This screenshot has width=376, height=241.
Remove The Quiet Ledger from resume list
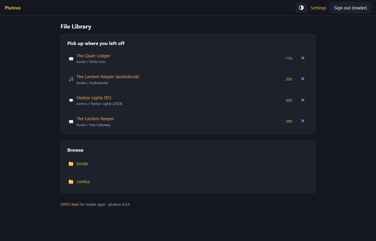tap(303, 58)
